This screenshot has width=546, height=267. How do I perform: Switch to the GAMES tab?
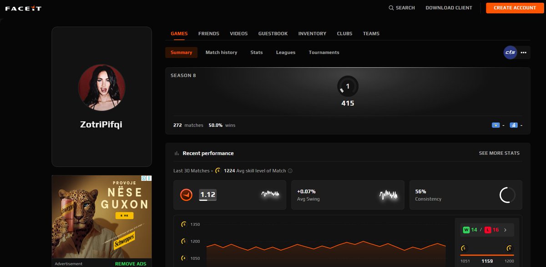[x=179, y=34]
